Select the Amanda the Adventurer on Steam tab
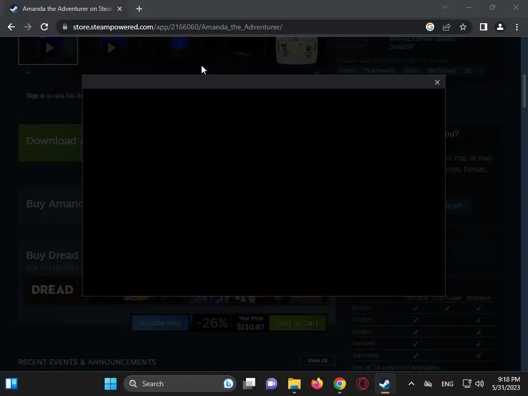 point(67,9)
